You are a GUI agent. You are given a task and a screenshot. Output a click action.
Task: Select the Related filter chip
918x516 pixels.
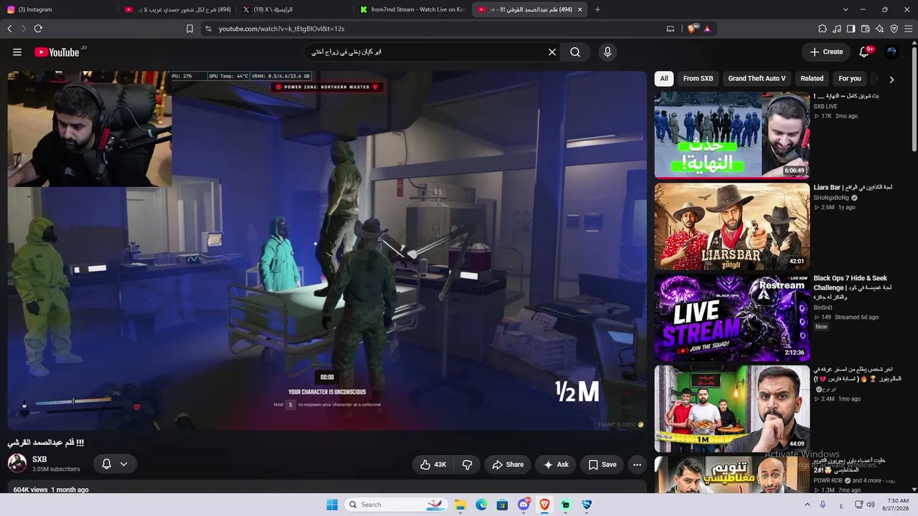pyautogui.click(x=812, y=79)
